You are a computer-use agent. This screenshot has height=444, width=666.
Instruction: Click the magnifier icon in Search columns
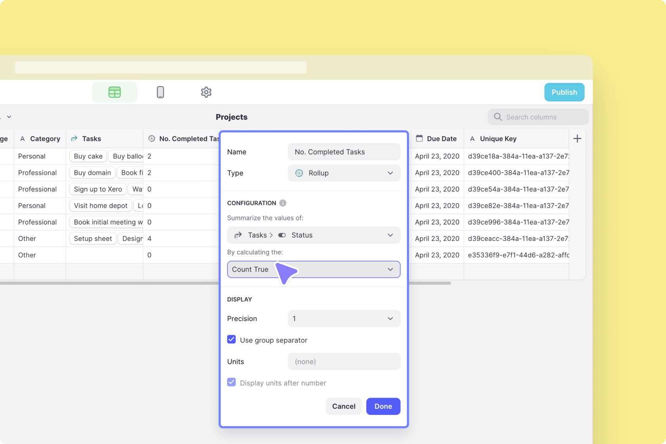point(498,117)
